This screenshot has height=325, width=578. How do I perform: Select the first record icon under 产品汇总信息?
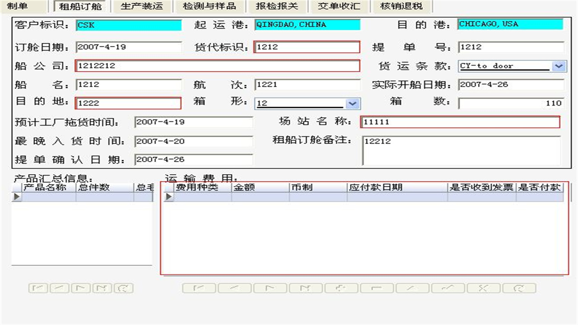38,288
